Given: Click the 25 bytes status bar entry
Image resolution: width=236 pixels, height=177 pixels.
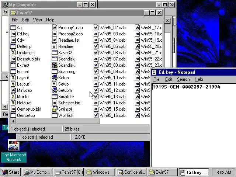Looking at the screenshot, I should click(106, 129).
